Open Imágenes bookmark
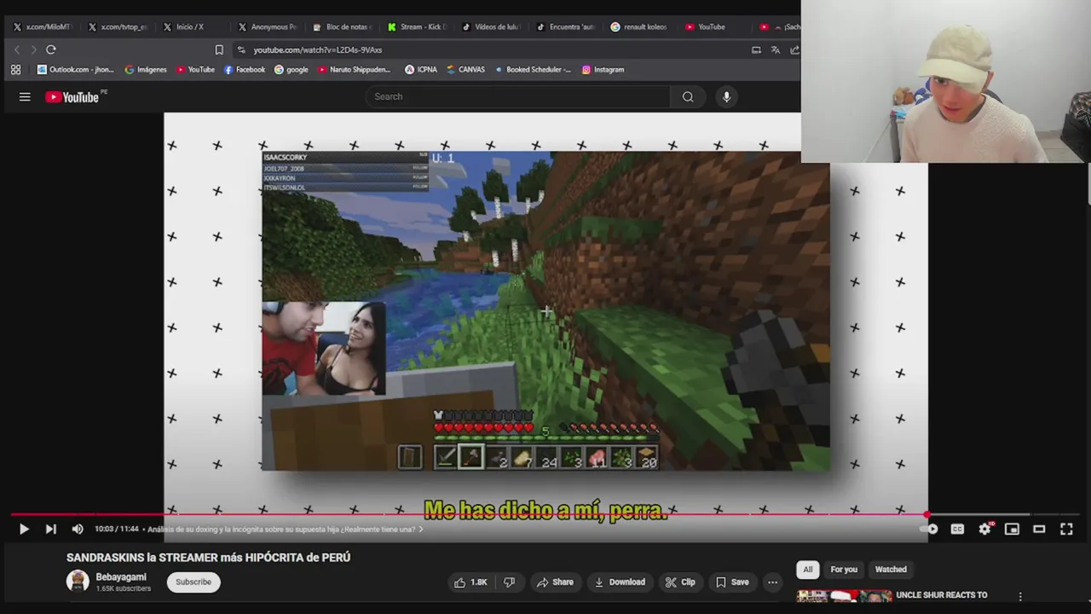1091x614 pixels. (146, 70)
